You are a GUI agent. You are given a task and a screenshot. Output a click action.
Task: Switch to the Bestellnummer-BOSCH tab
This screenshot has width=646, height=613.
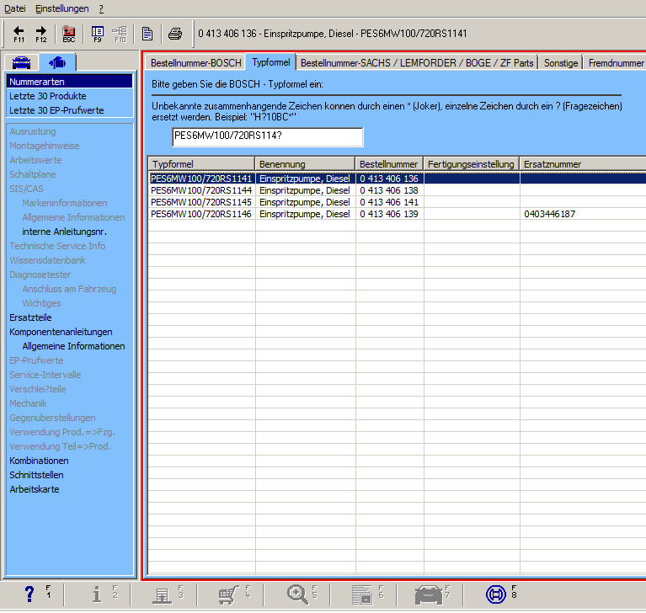(x=196, y=63)
